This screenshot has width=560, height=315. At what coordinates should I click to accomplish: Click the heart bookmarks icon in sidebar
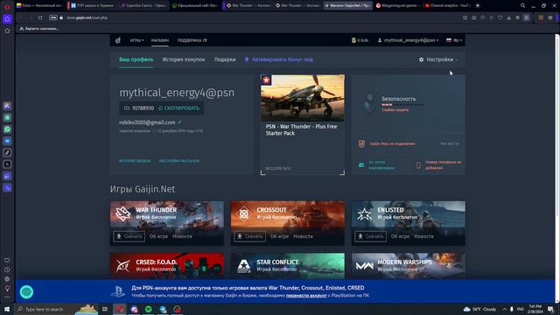click(7, 261)
